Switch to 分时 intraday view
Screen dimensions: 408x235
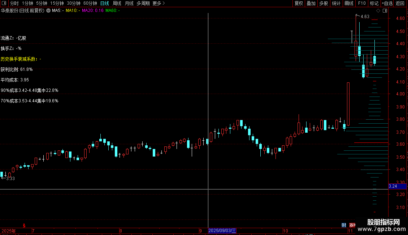coord(14,3)
